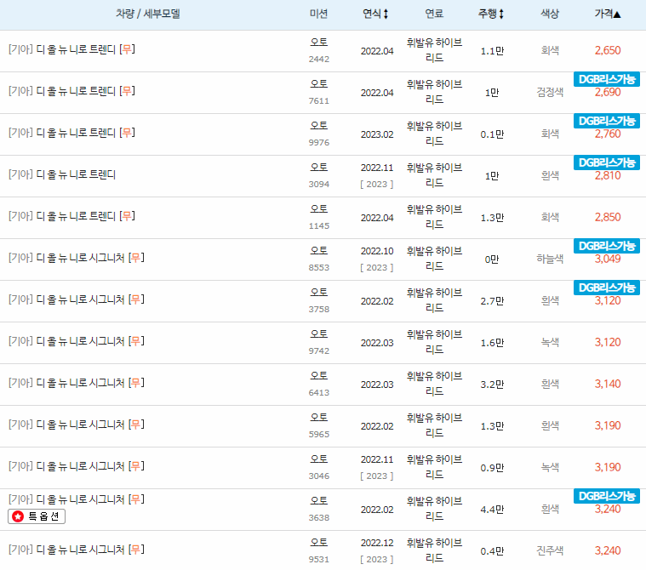The height and width of the screenshot is (570, 646).
Task: Click the mileage value 0.1만
Action: pyautogui.click(x=492, y=134)
